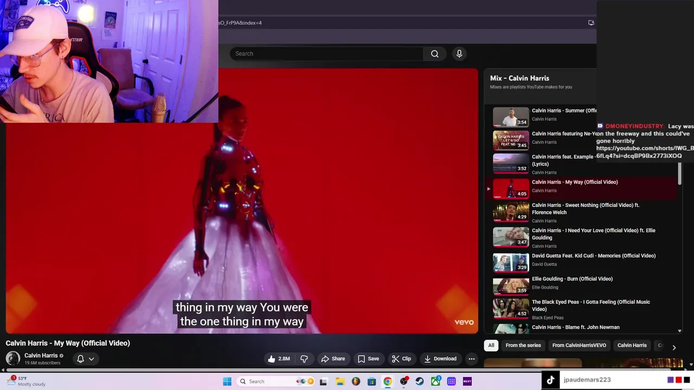Click the Mix - Calvin Harris playlist title
The width and height of the screenshot is (694, 390).
(519, 78)
